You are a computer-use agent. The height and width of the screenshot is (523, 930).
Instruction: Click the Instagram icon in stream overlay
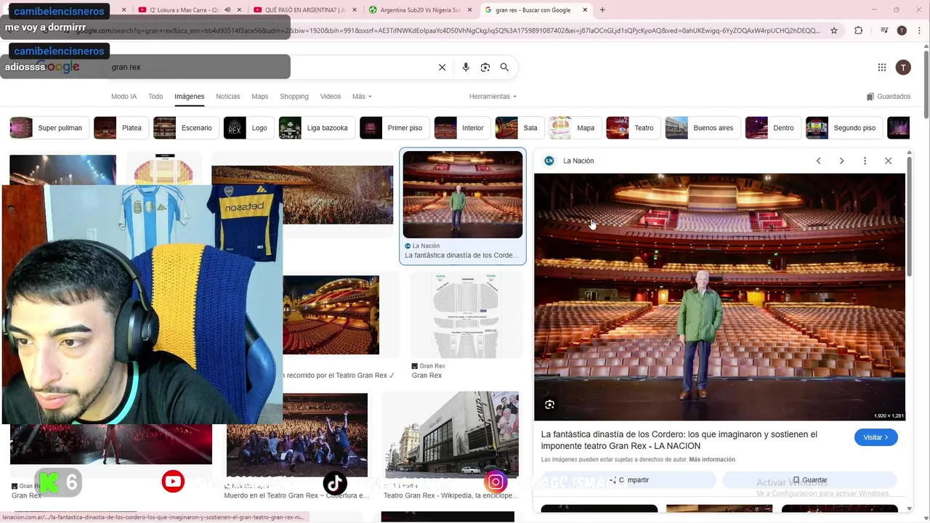(496, 482)
